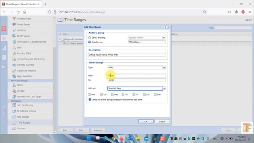The width and height of the screenshot is (254, 143).
Task: Open the Users page
Action: (x=20, y=85)
